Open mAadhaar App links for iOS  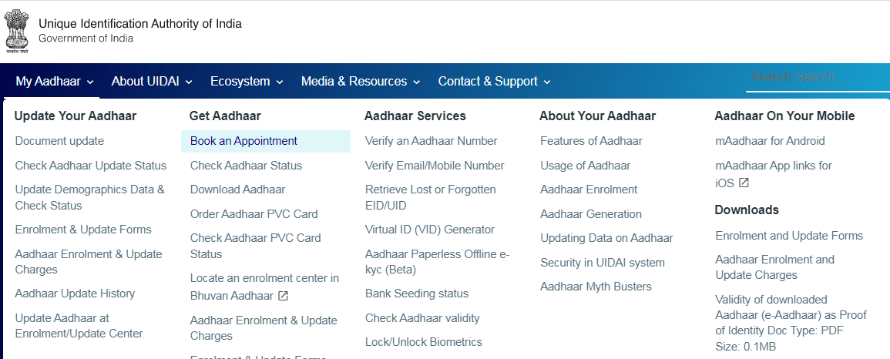pyautogui.click(x=774, y=174)
